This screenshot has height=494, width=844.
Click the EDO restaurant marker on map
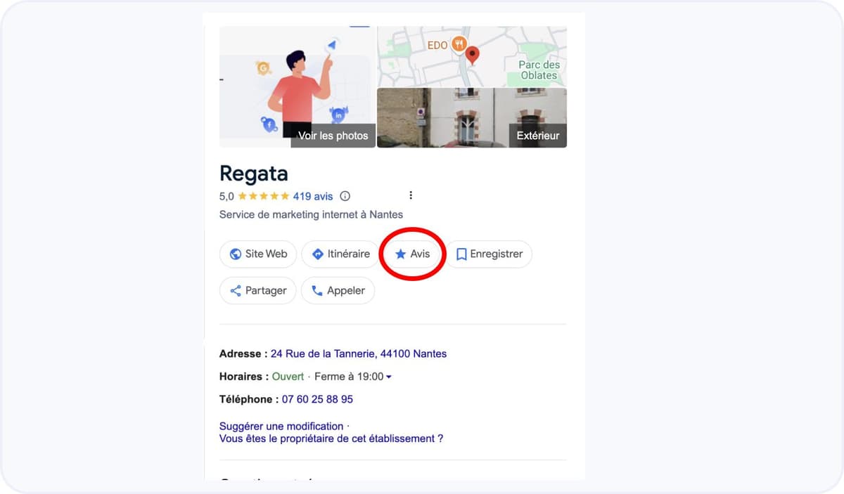click(459, 45)
